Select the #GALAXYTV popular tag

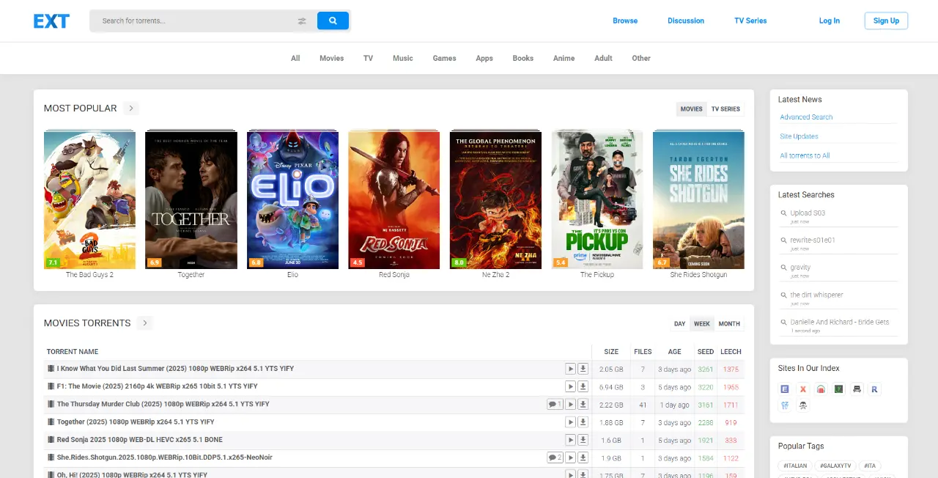835,466
